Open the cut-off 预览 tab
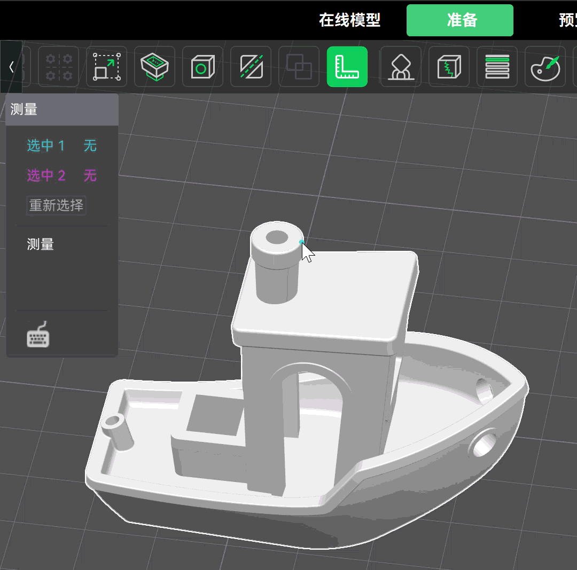 pyautogui.click(x=568, y=20)
